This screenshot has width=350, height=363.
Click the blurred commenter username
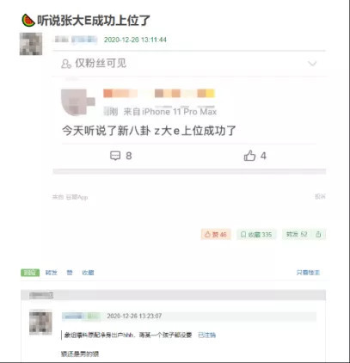click(x=82, y=317)
